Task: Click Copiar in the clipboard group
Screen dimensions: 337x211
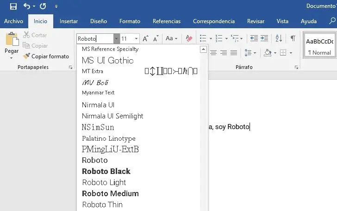Action: click(35, 46)
